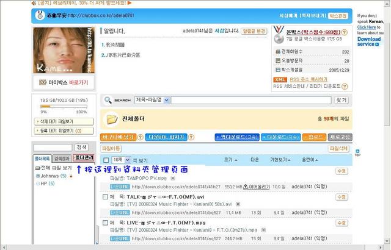Image resolution: width=391 pixels, height=250 pixels.
Task: Click drive icon beside 전체 파일 보기
Action: (x=38, y=168)
